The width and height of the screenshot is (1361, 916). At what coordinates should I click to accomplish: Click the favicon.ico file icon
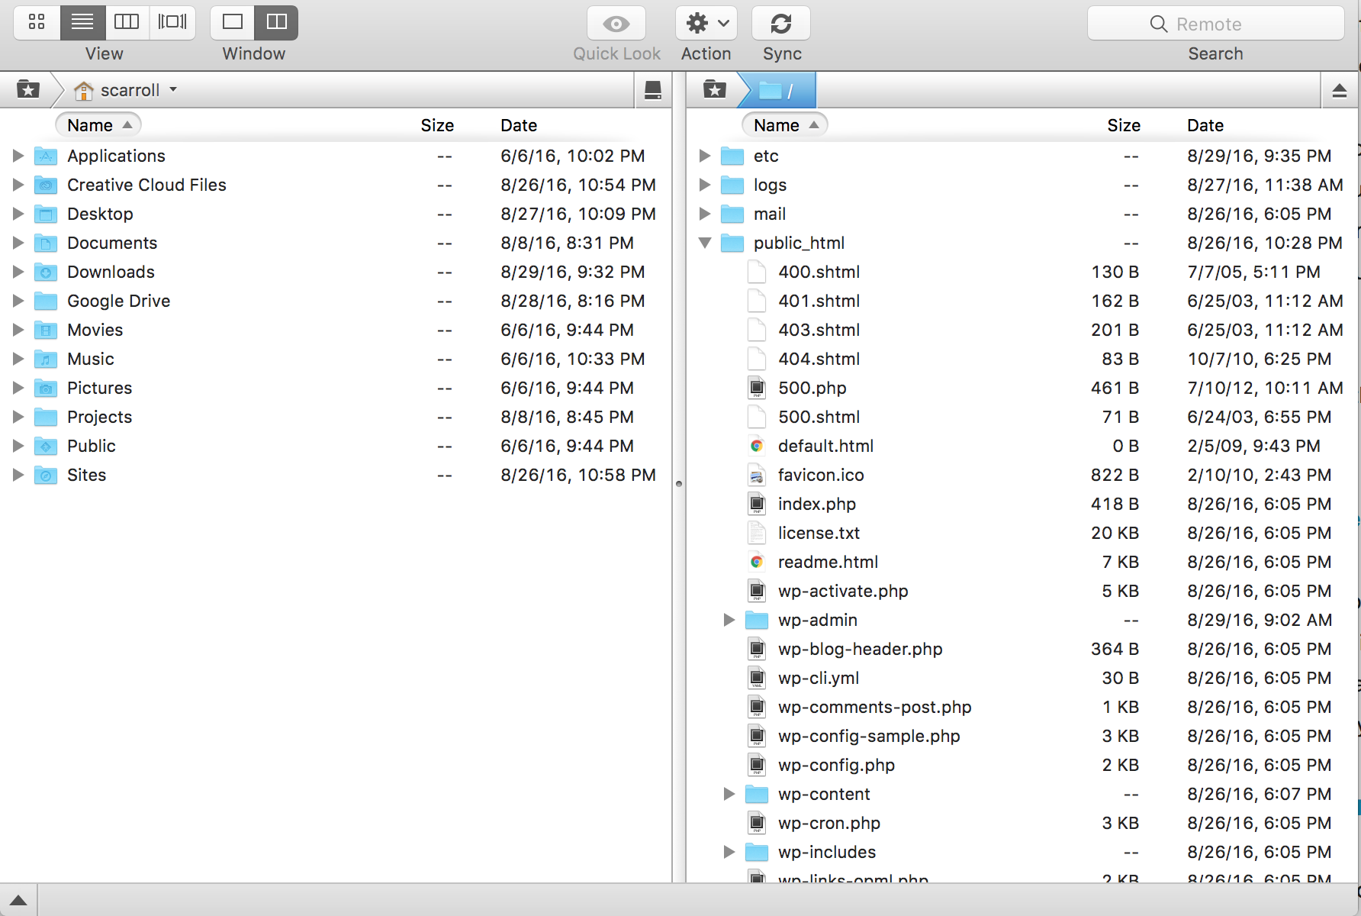[x=757, y=475]
